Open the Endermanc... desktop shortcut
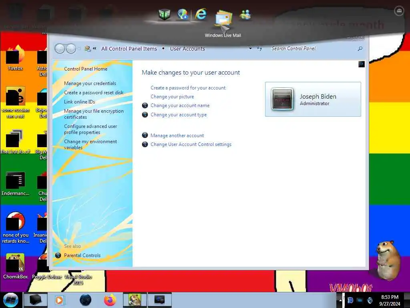The image size is (410, 308). [15, 183]
